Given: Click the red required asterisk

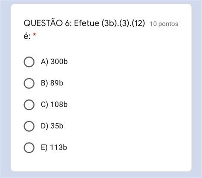Looking at the screenshot, I should pyautogui.click(x=34, y=34).
